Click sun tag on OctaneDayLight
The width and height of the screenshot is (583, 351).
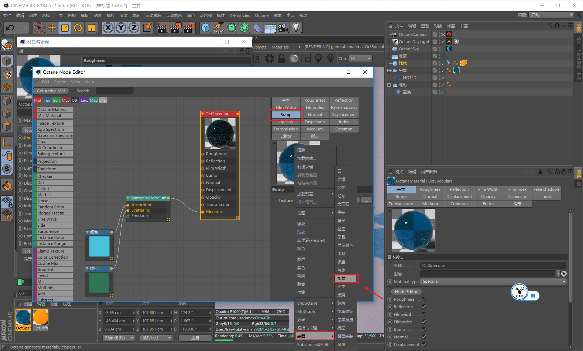point(449,41)
